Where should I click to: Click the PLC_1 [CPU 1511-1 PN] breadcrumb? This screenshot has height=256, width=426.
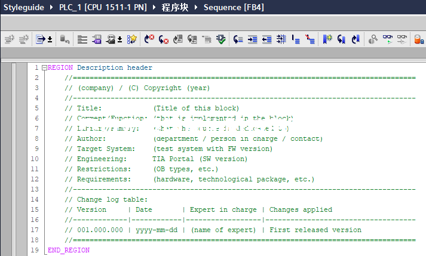tap(100, 7)
